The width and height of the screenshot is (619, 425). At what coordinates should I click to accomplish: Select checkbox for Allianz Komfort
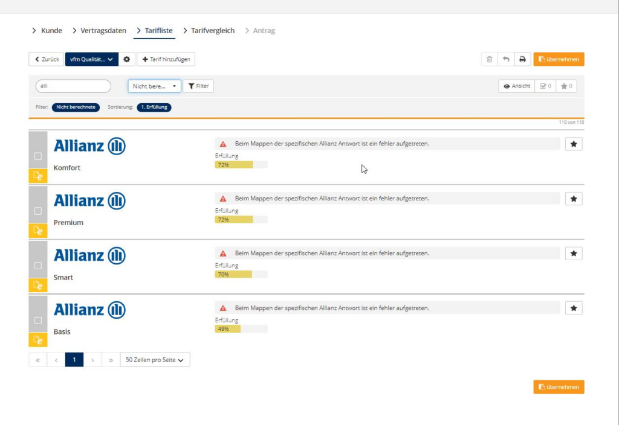pyautogui.click(x=38, y=156)
